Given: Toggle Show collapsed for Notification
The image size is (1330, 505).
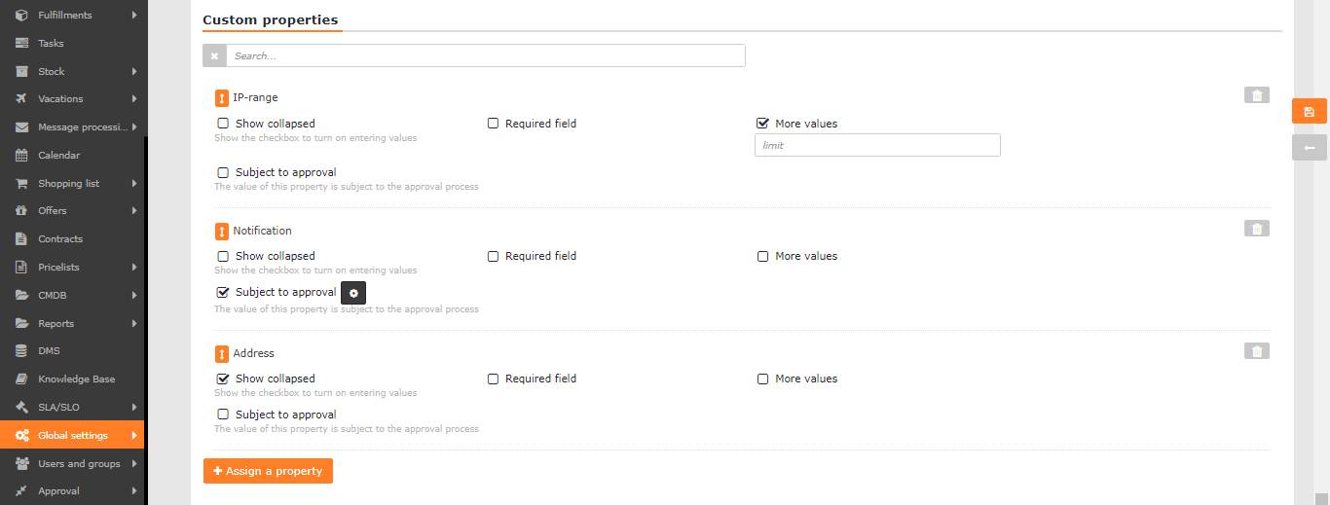Looking at the screenshot, I should click(x=223, y=256).
